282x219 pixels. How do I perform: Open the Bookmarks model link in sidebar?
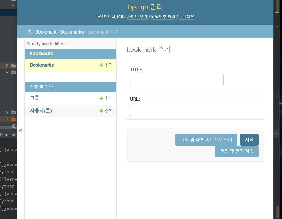(42, 65)
